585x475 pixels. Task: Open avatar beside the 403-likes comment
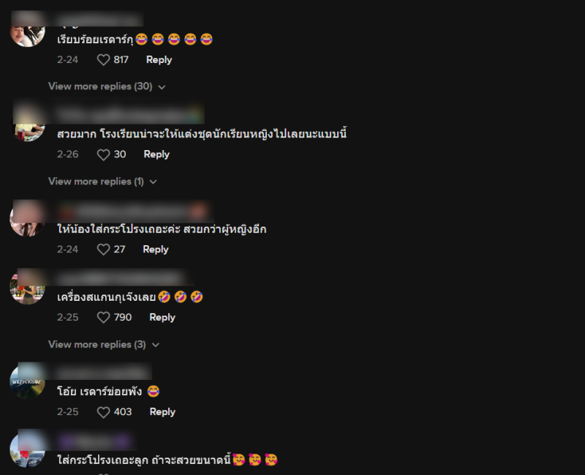pyautogui.click(x=27, y=381)
